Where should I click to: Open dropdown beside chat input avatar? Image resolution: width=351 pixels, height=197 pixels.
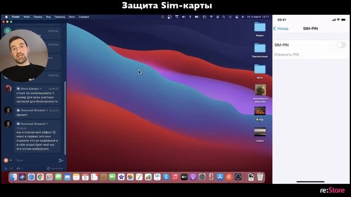coord(11,160)
